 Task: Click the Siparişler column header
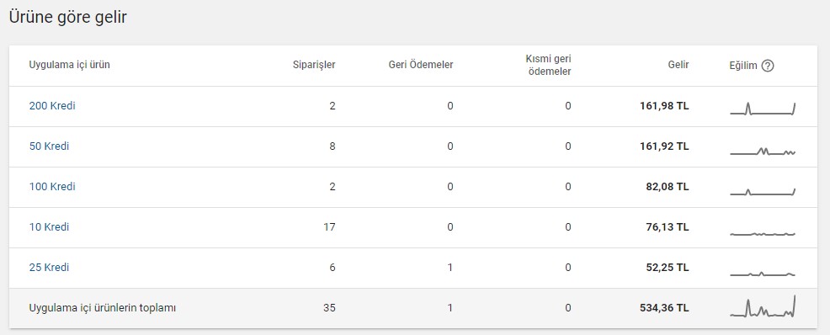(x=315, y=65)
